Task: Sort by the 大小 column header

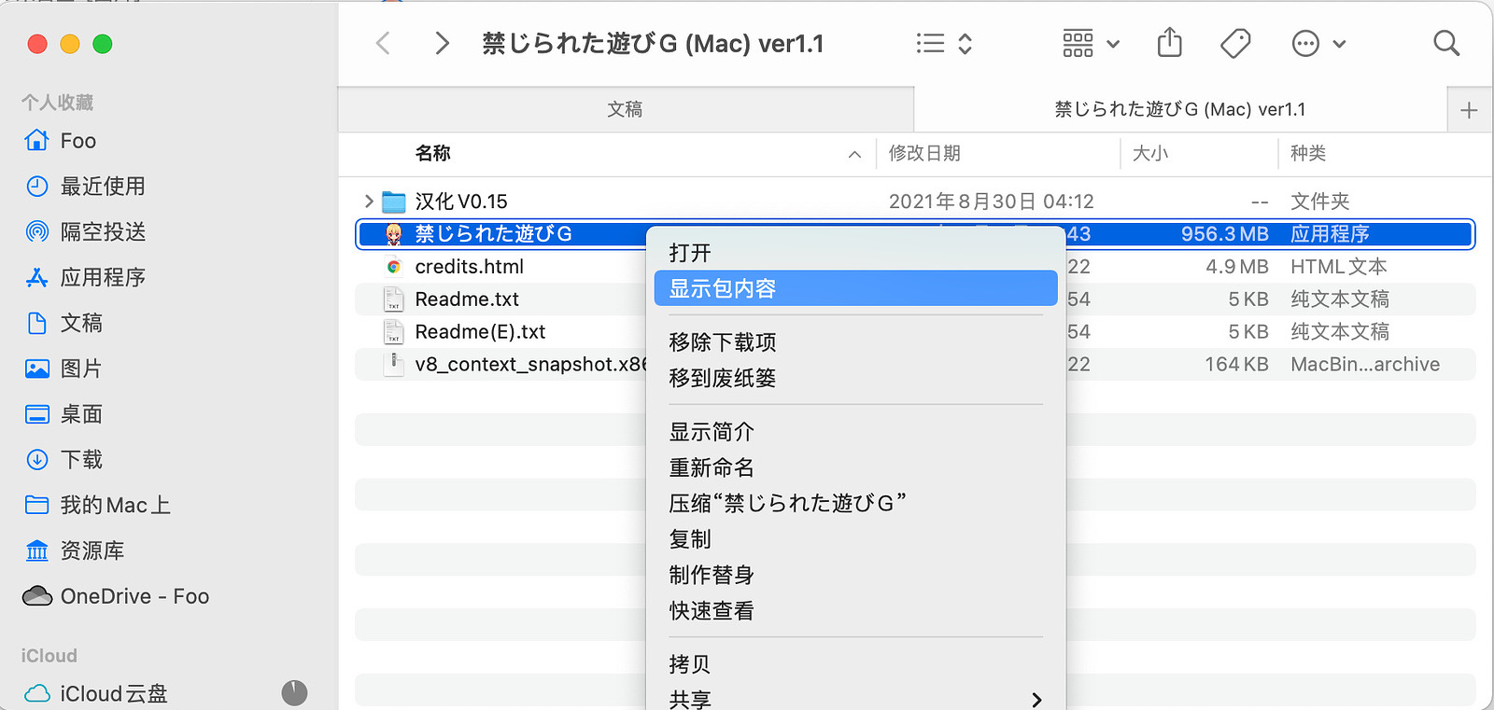Action: click(x=1150, y=153)
